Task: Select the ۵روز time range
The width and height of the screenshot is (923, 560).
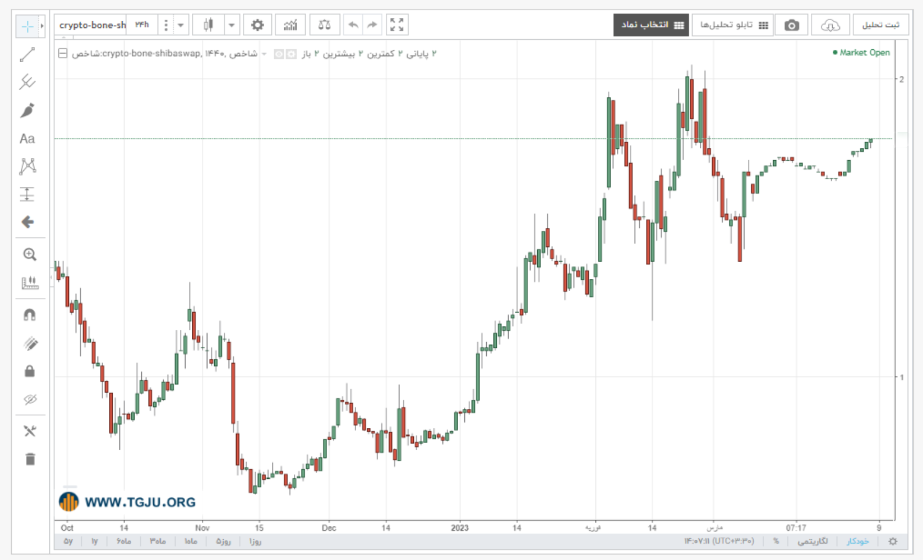Action: click(223, 542)
